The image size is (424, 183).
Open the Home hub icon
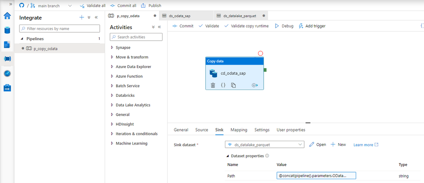pyautogui.click(x=7, y=16)
